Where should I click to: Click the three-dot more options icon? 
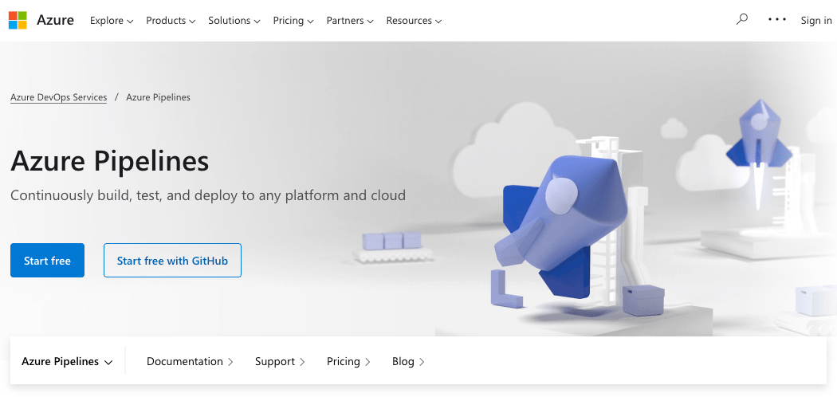click(x=777, y=20)
